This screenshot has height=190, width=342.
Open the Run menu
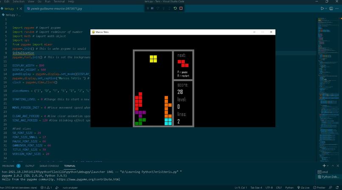pyautogui.click(x=48, y=2)
